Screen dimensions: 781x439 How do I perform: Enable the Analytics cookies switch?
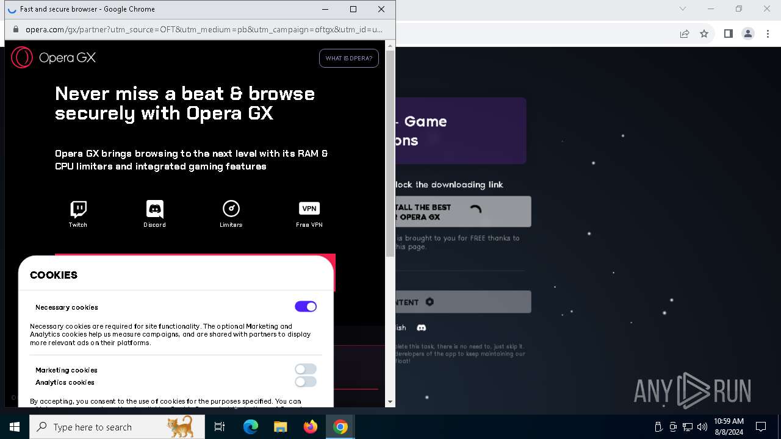(306, 382)
